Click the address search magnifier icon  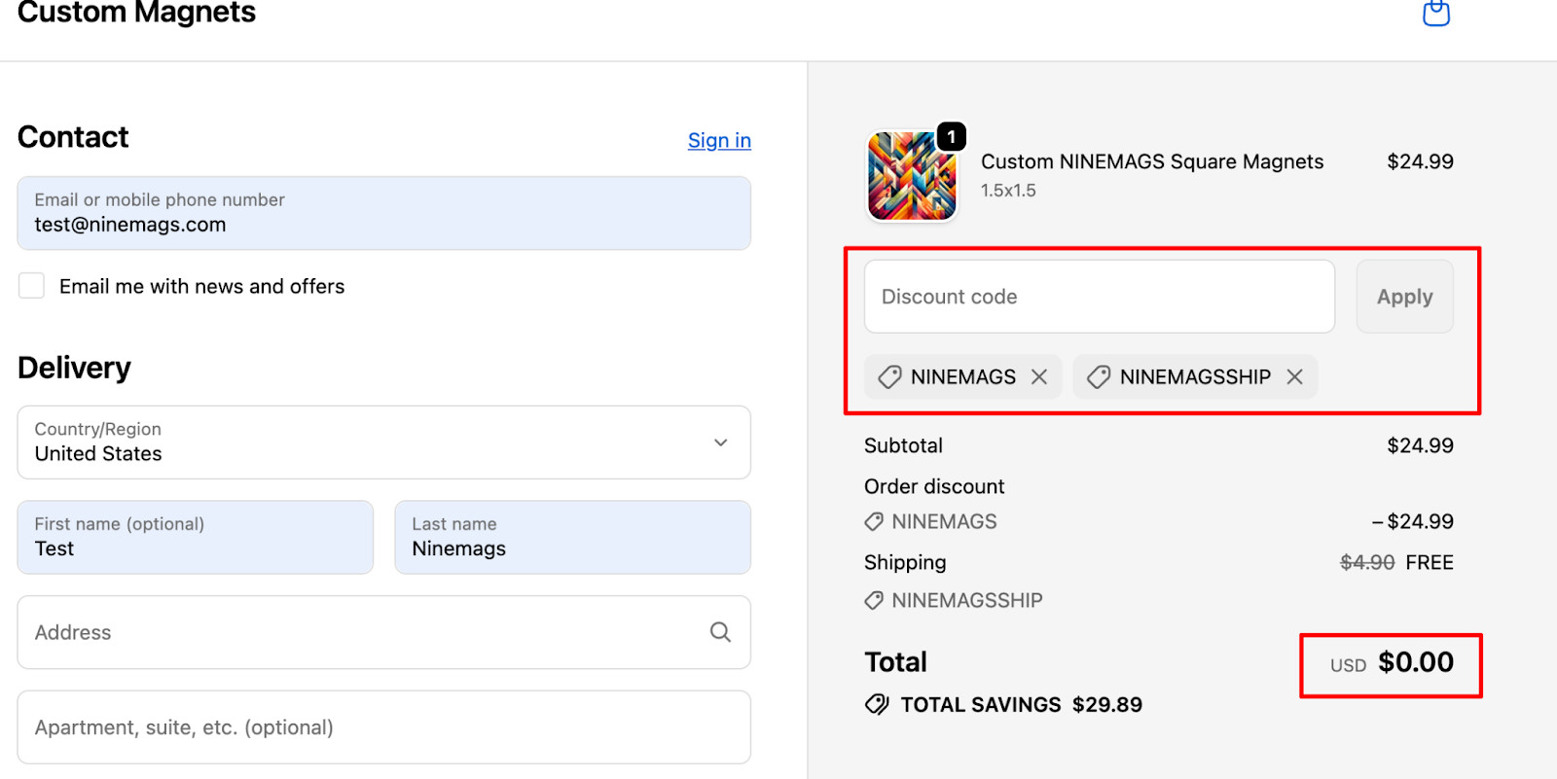[720, 632]
